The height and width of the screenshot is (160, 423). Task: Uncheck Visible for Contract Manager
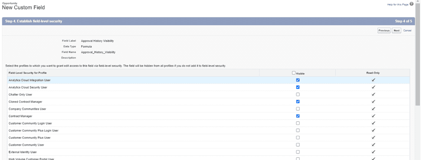[x=298, y=116]
